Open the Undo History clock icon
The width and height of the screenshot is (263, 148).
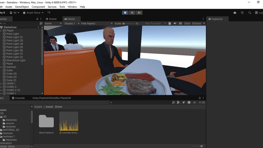tap(242, 13)
